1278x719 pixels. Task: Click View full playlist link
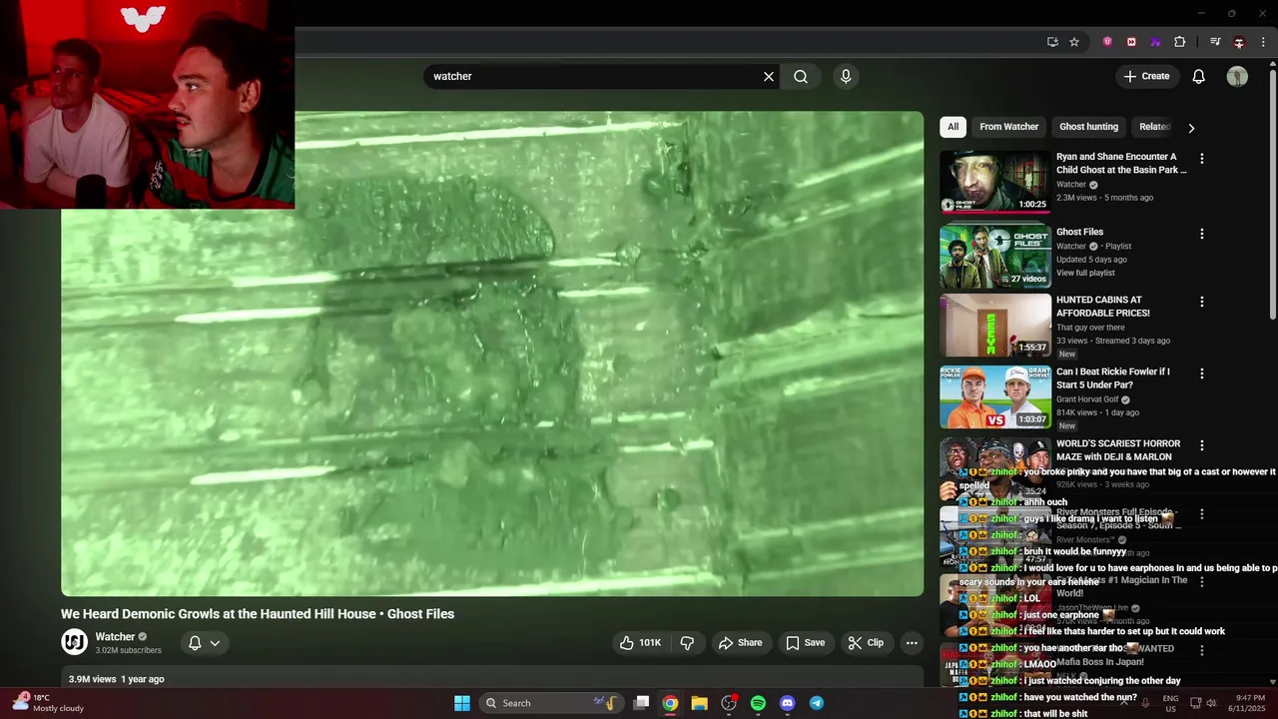[1085, 273]
